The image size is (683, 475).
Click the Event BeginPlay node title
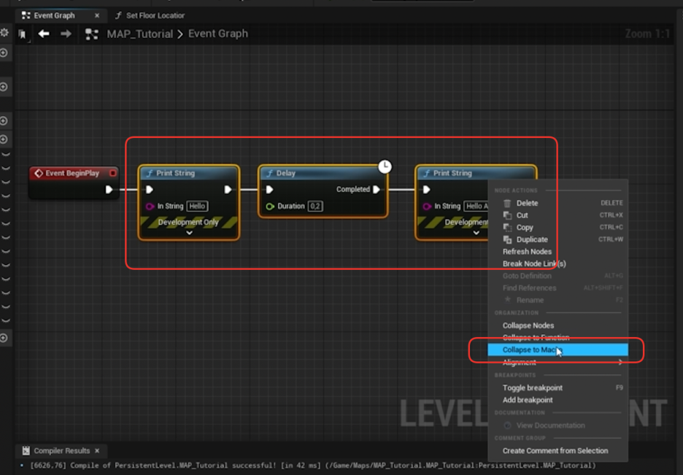[x=72, y=173]
